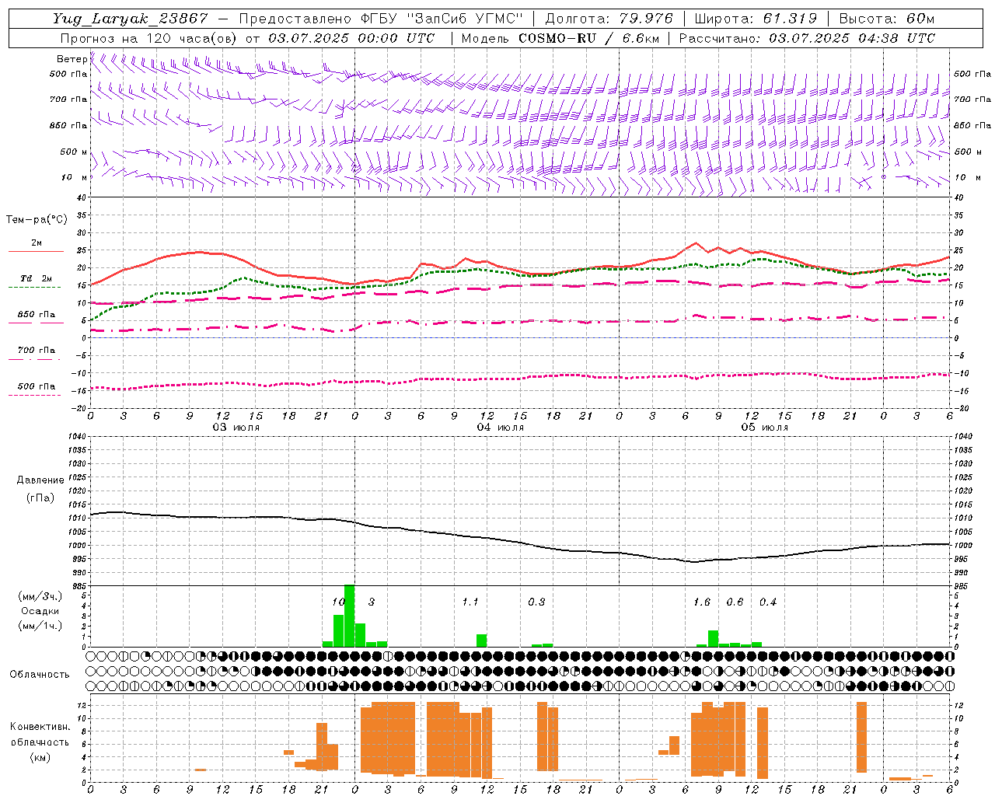Click the 3-hour precipitation total 0.3
The width and height of the screenshot is (995, 796).
point(536,602)
